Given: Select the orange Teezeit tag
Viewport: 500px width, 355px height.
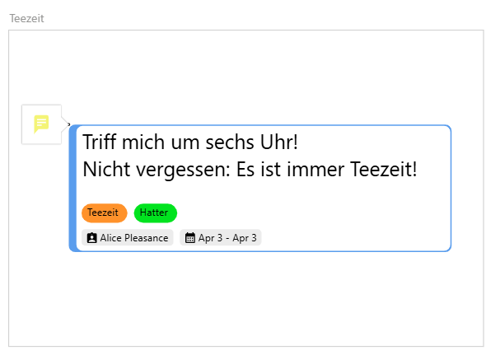Looking at the screenshot, I should pos(105,213).
